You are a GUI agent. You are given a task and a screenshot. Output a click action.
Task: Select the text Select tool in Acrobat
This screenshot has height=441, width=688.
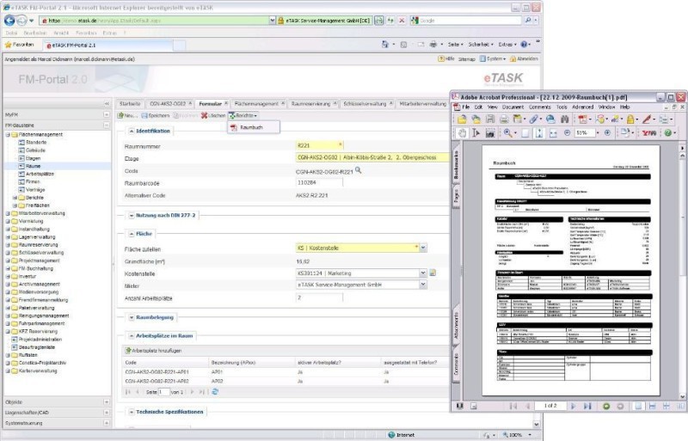pyautogui.click(x=476, y=133)
